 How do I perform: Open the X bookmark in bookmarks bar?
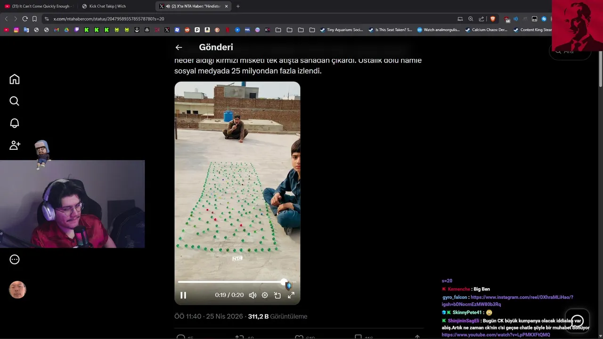tap(167, 30)
